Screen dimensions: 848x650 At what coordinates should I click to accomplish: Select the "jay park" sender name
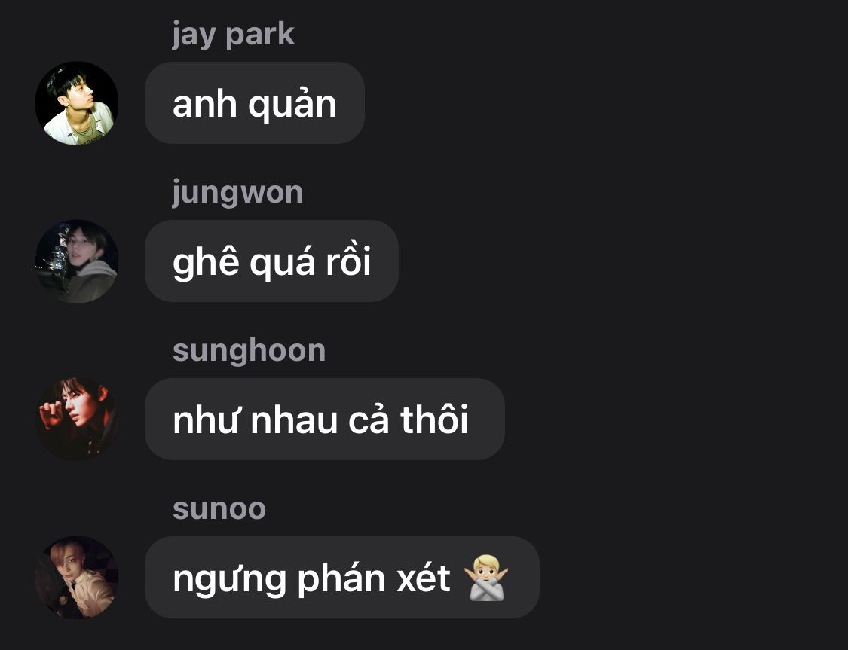pyautogui.click(x=233, y=35)
